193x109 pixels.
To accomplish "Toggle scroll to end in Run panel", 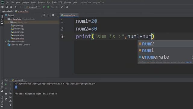I will click(11, 97).
